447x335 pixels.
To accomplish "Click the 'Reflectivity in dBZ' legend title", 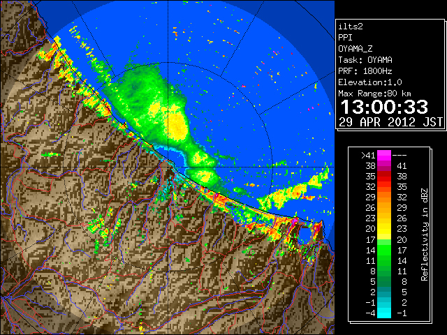I will pyautogui.click(x=425, y=234).
